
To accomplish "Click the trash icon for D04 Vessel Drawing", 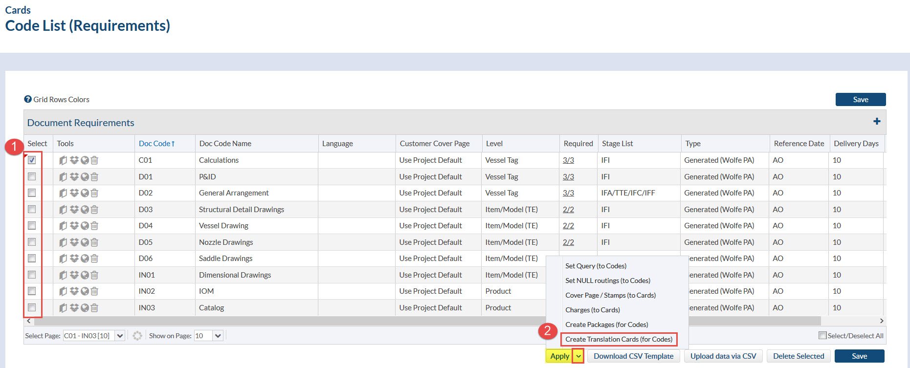I will pos(95,226).
